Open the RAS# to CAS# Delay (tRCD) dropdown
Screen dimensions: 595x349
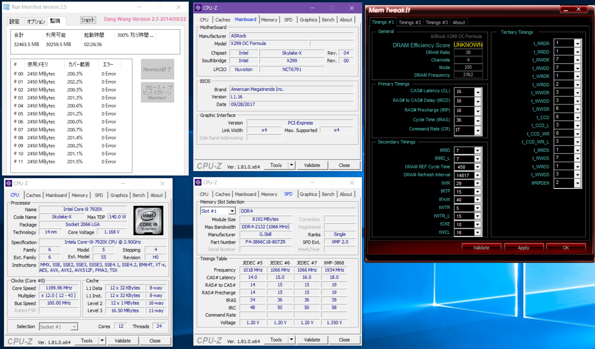pos(478,101)
